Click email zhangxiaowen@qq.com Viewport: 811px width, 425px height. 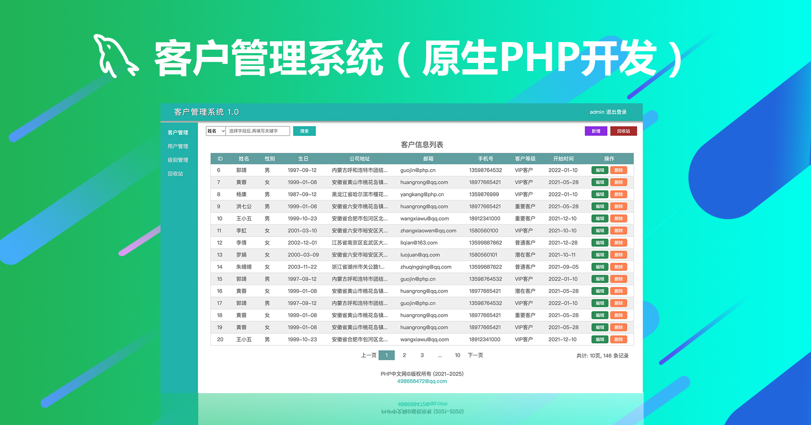click(428, 231)
